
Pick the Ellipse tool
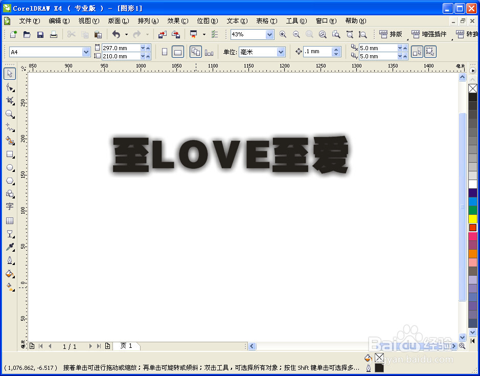click(10, 167)
